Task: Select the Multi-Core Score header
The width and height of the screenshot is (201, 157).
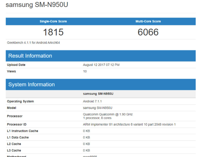Action: [148, 21]
